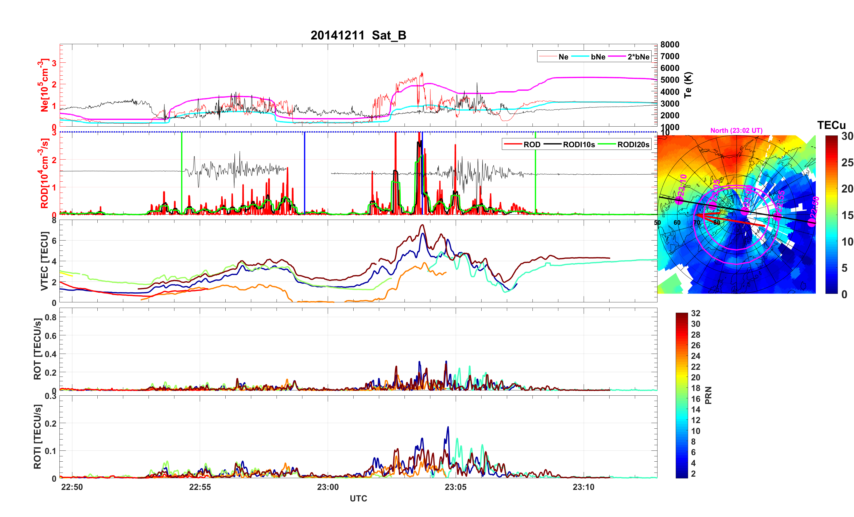Click the red ROD legend line sample
Viewport: 854px width, 517px height.
coord(513,144)
